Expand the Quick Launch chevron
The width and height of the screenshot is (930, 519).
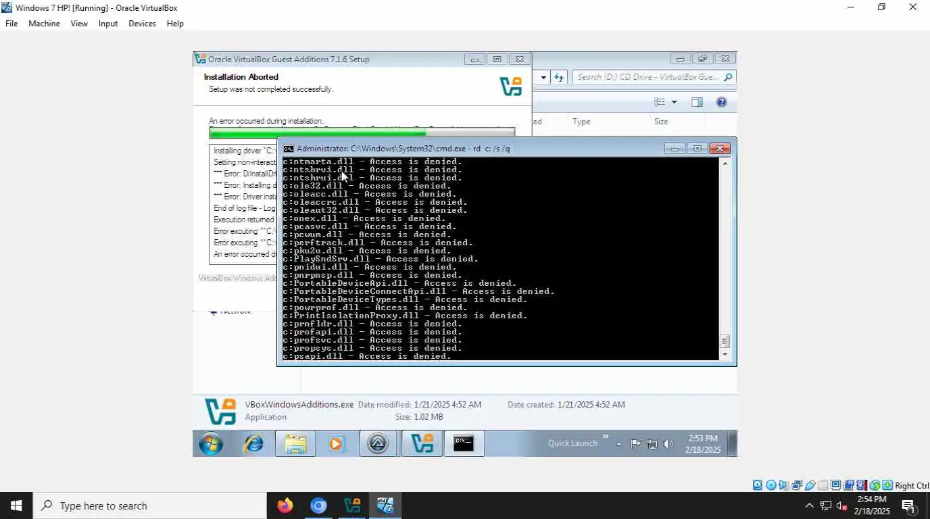pyautogui.click(x=606, y=437)
